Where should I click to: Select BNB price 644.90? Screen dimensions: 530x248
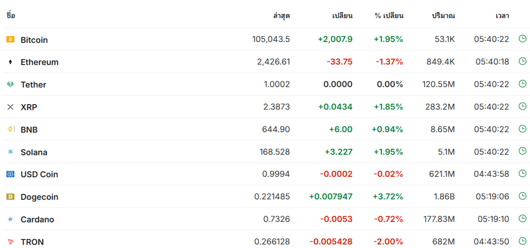276,129
